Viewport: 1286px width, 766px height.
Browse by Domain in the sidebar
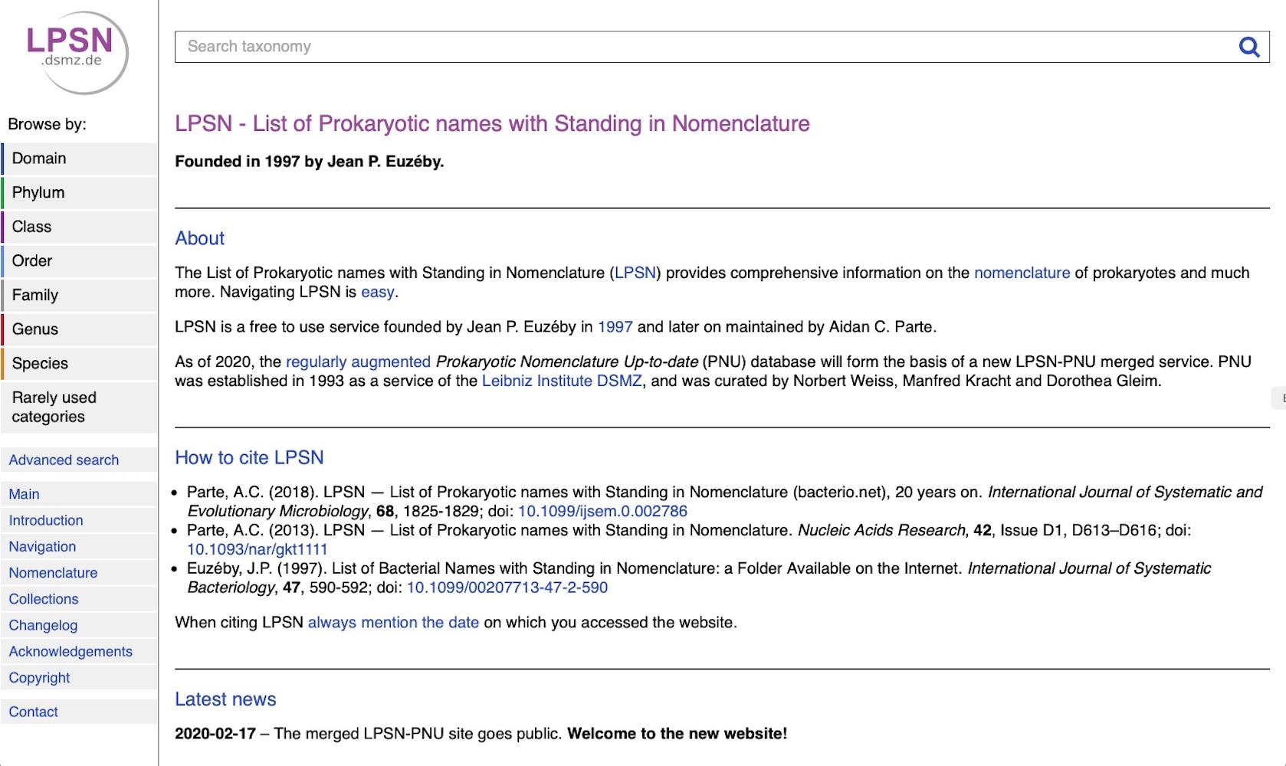(x=40, y=159)
